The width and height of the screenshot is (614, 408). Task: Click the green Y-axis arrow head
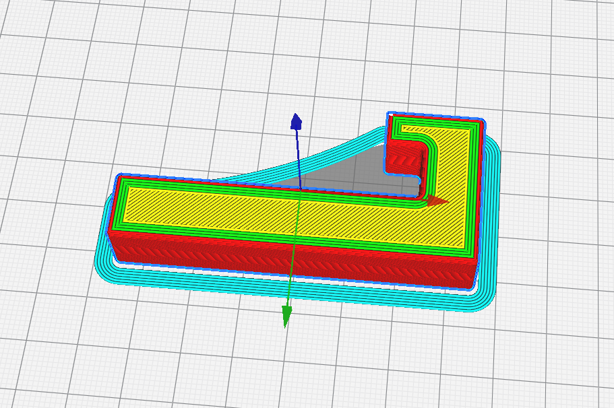point(286,316)
